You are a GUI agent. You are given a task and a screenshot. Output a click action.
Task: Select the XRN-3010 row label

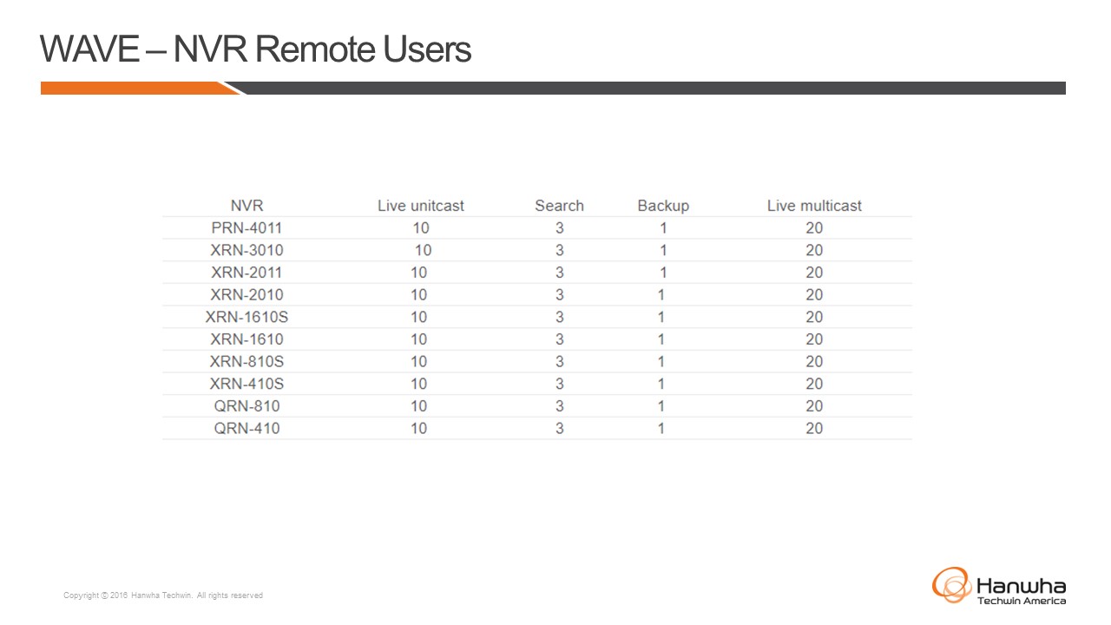[247, 250]
